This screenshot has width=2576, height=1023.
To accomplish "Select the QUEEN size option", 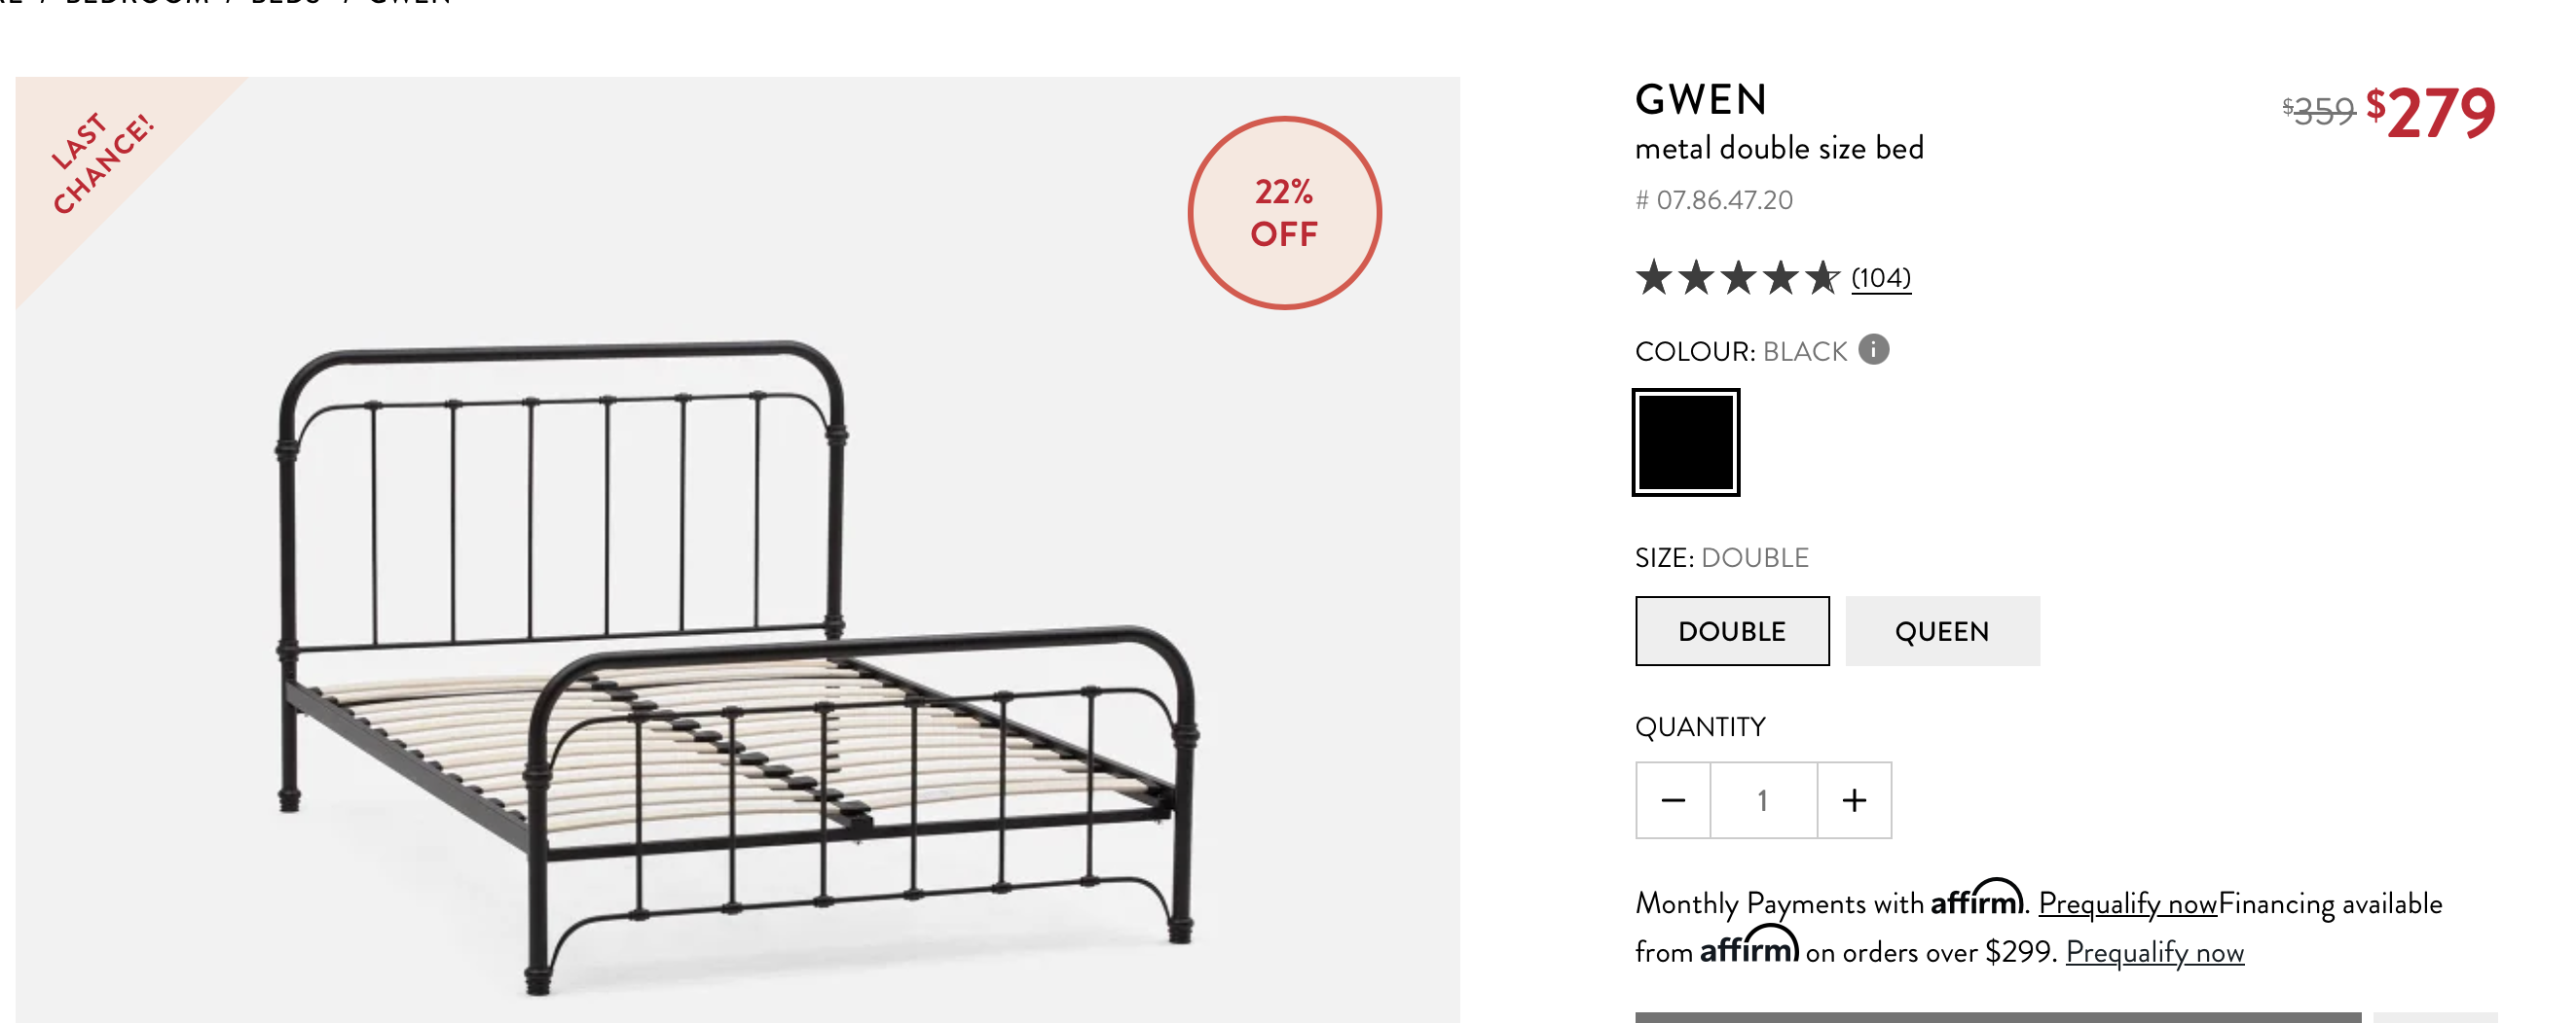I will [1942, 631].
